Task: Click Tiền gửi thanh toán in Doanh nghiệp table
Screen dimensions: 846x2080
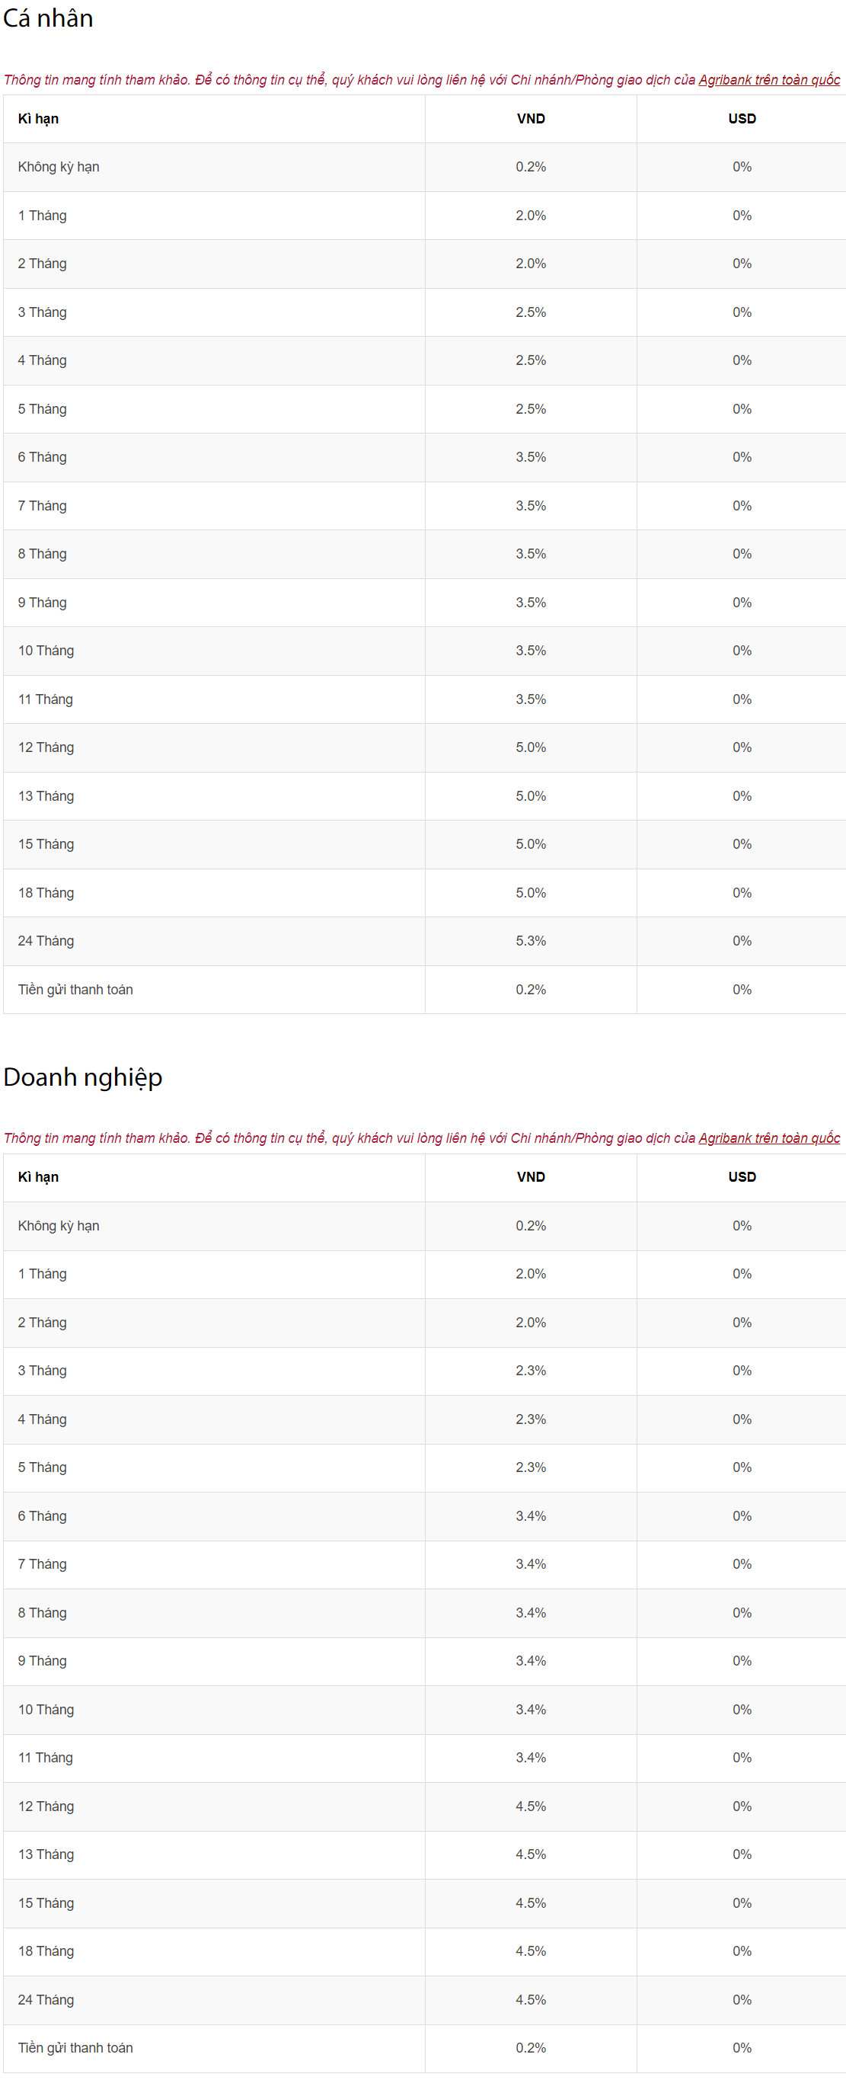Action: (75, 2047)
